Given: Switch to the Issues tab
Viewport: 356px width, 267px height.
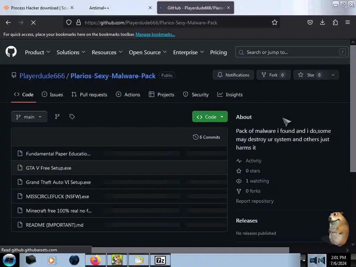Looking at the screenshot, I should (x=52, y=95).
